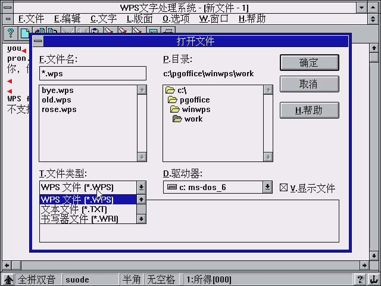Open the L.版面 menu
The image size is (381, 286).
click(x=139, y=18)
